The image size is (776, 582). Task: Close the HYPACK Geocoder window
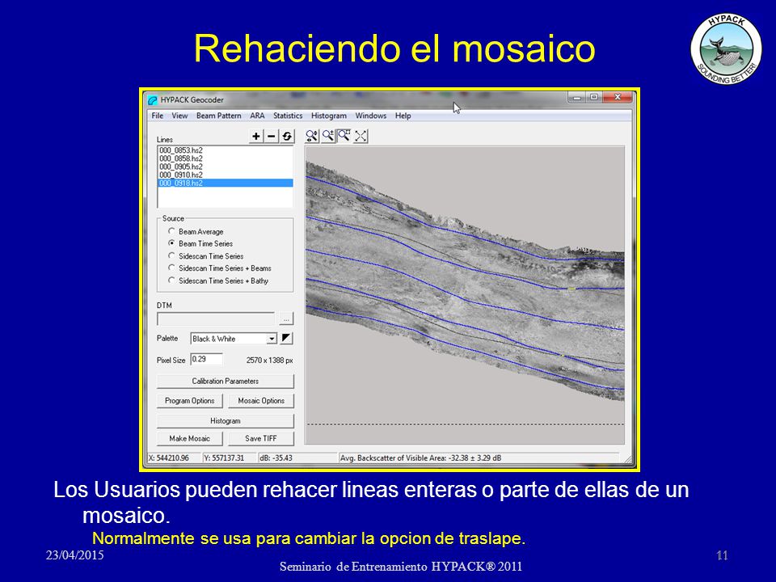pyautogui.click(x=617, y=98)
